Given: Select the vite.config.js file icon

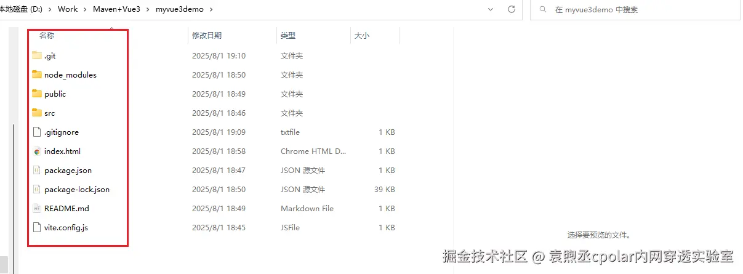Looking at the screenshot, I should coord(37,228).
